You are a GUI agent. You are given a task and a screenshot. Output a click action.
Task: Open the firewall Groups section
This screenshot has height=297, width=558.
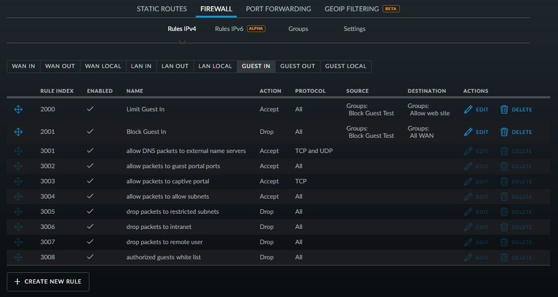[x=298, y=29]
